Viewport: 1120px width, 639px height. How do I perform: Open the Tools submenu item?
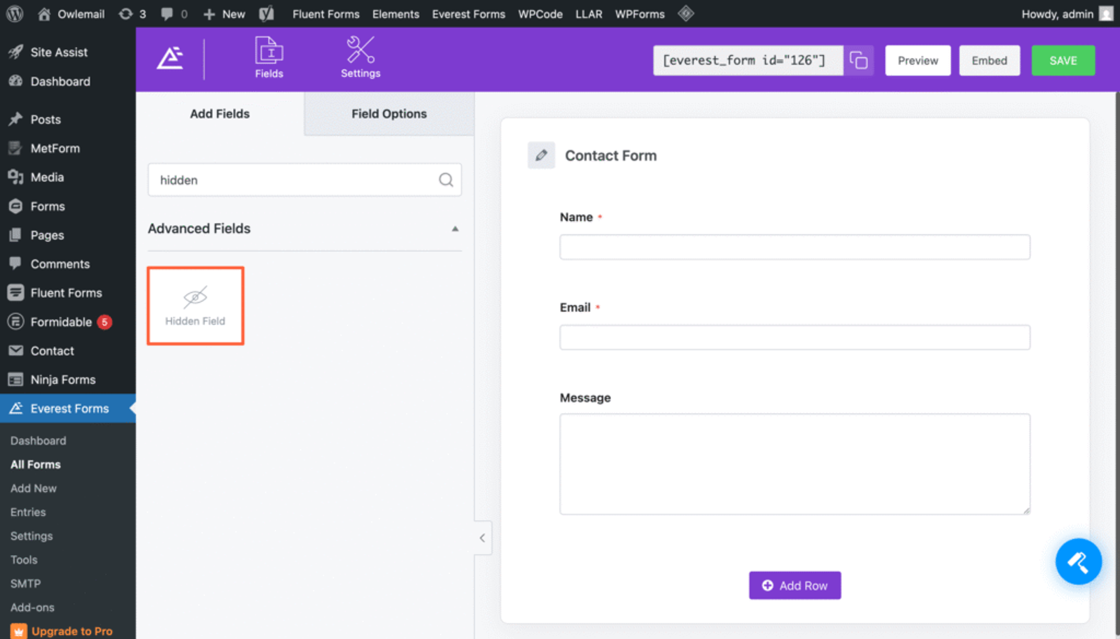pos(24,559)
